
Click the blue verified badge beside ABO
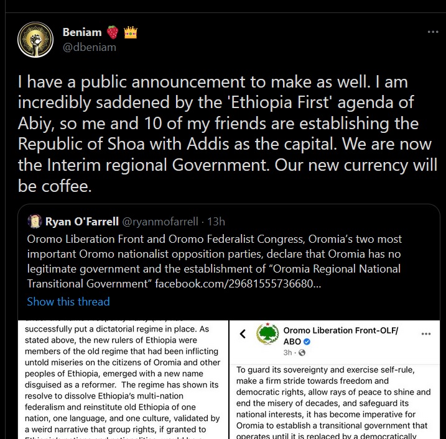pos(307,342)
